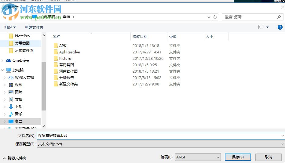The height and width of the screenshot is (163, 285).
Task: Select the 开题报告 folder
Action: coord(66,78)
